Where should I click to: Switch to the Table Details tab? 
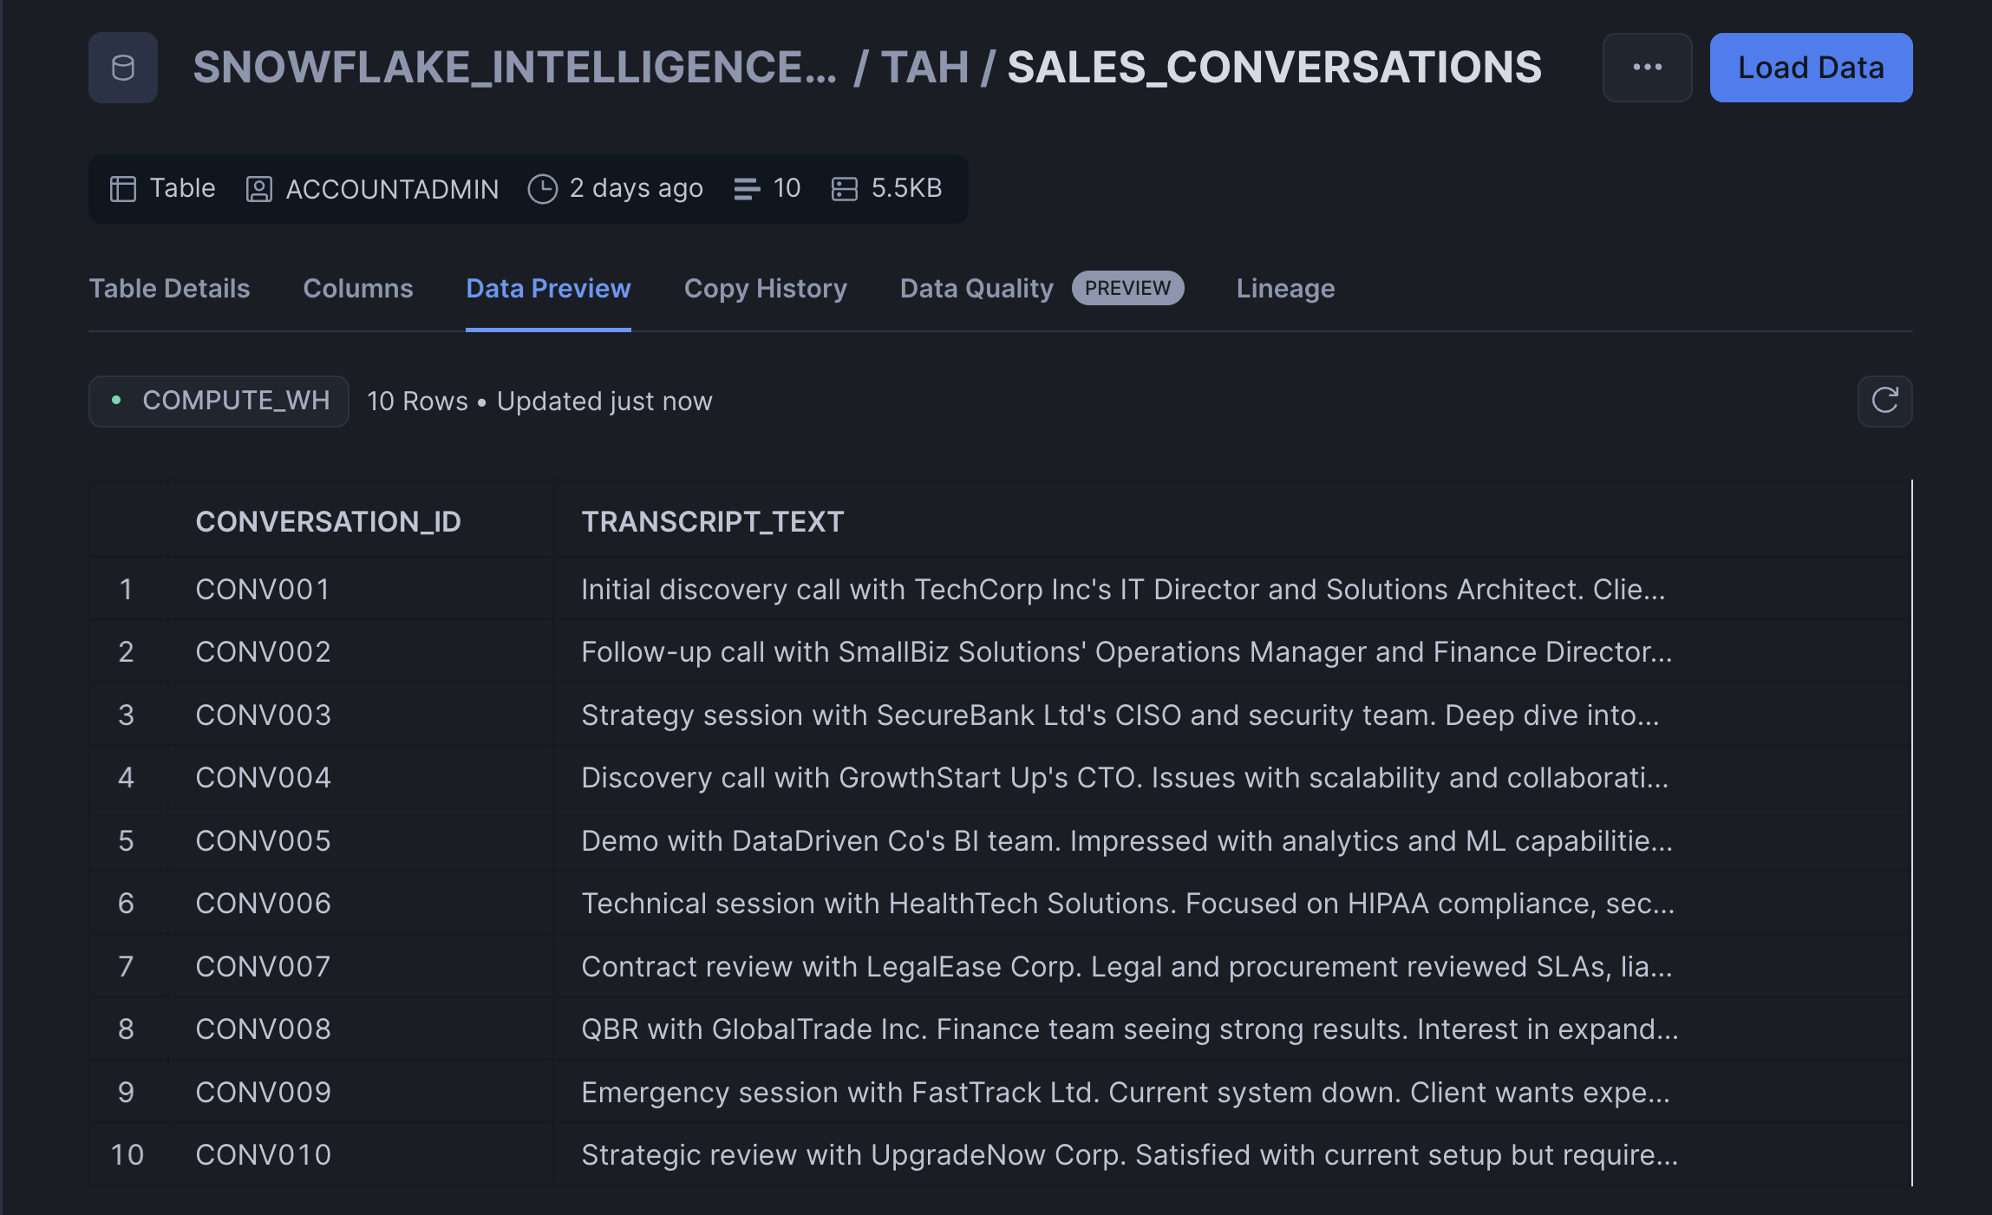169,288
